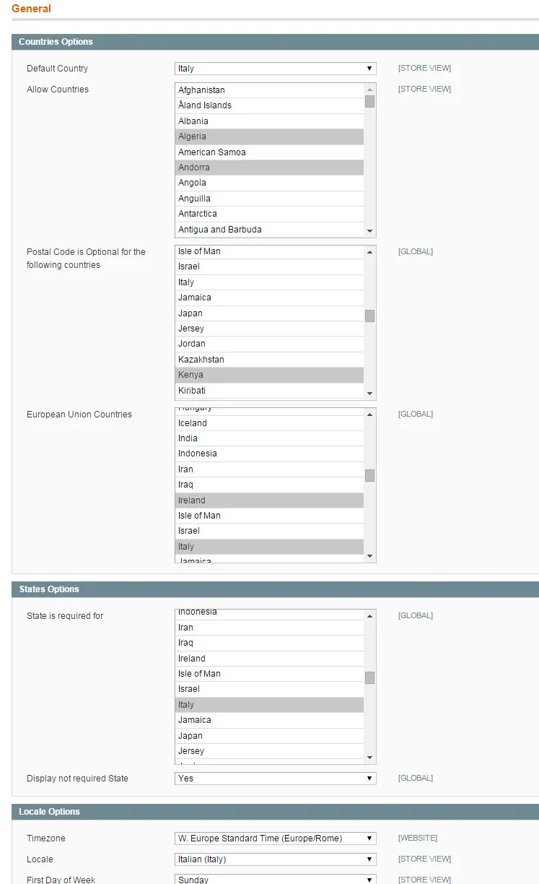Open the Display not required State dropdown

click(x=275, y=779)
